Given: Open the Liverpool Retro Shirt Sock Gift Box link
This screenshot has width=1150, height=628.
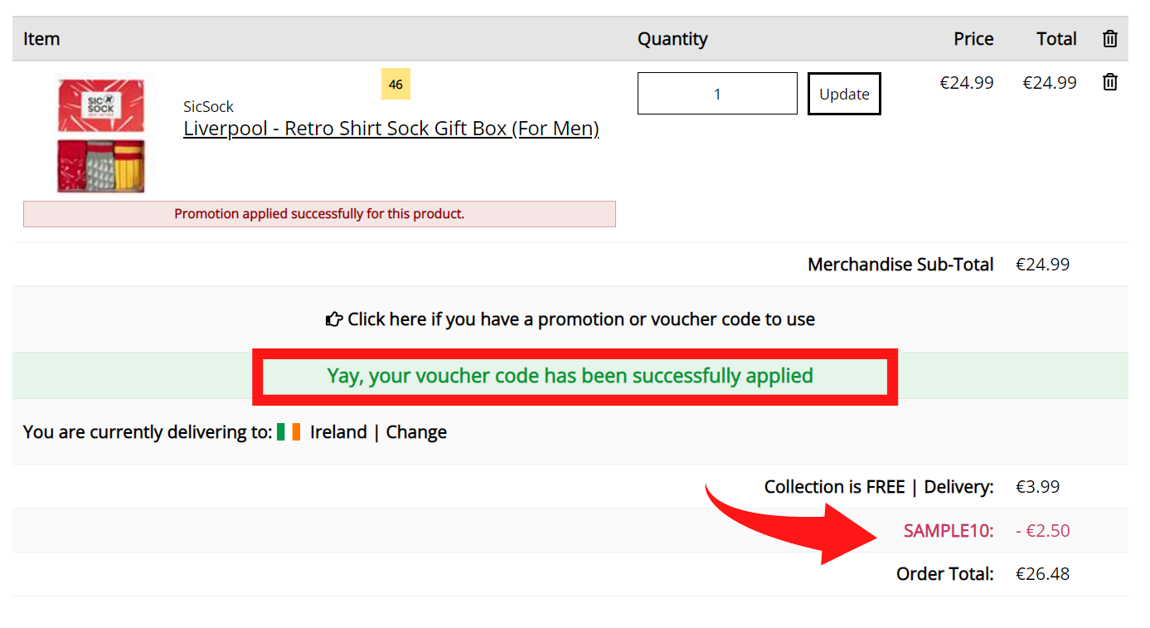Looking at the screenshot, I should (391, 129).
